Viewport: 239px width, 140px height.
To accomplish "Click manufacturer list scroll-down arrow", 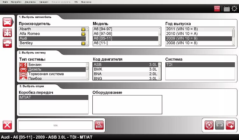I will click(x=87, y=45).
